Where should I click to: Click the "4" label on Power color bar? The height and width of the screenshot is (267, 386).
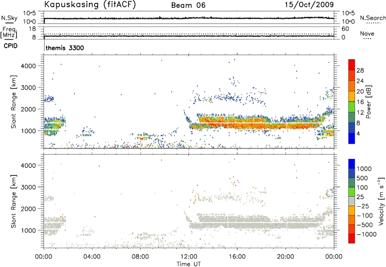click(358, 133)
